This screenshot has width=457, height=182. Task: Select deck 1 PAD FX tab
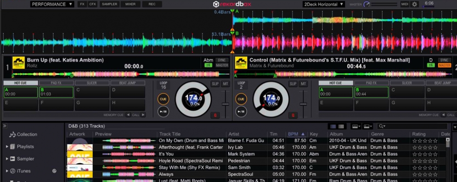tap(56, 83)
